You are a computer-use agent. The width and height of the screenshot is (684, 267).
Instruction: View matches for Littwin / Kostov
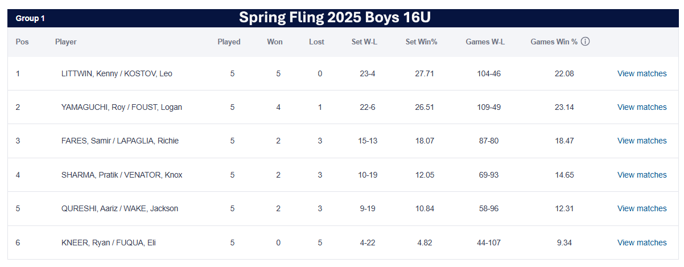[642, 73]
